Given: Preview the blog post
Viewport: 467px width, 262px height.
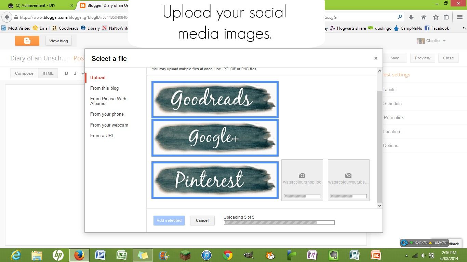Looking at the screenshot, I should 422,58.
